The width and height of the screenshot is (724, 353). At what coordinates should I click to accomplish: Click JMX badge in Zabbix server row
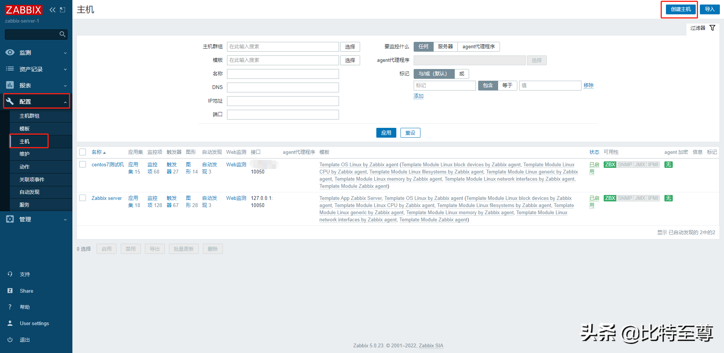coord(640,198)
